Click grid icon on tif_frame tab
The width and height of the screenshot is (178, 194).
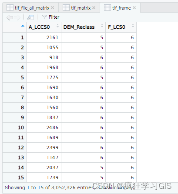[107, 7]
